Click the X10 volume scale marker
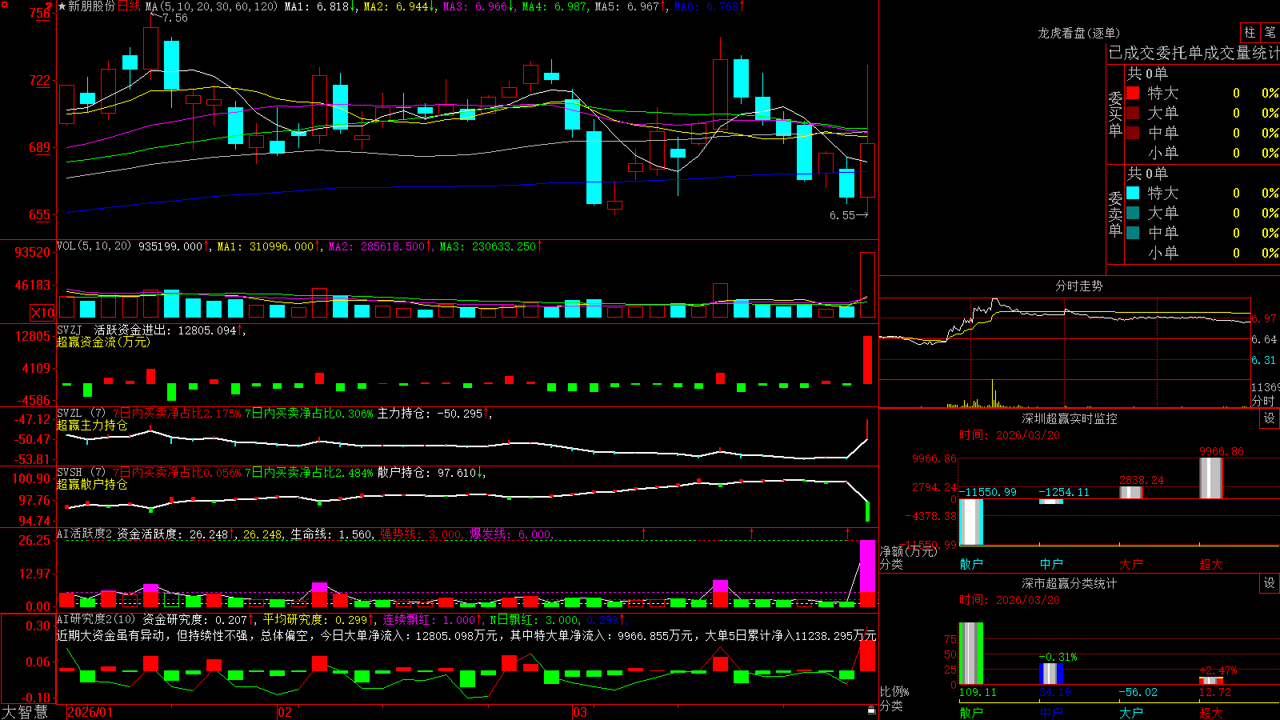The height and width of the screenshot is (720, 1280). tap(42, 313)
